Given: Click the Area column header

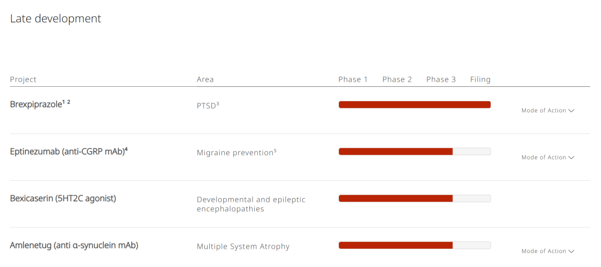Looking at the screenshot, I should 205,80.
